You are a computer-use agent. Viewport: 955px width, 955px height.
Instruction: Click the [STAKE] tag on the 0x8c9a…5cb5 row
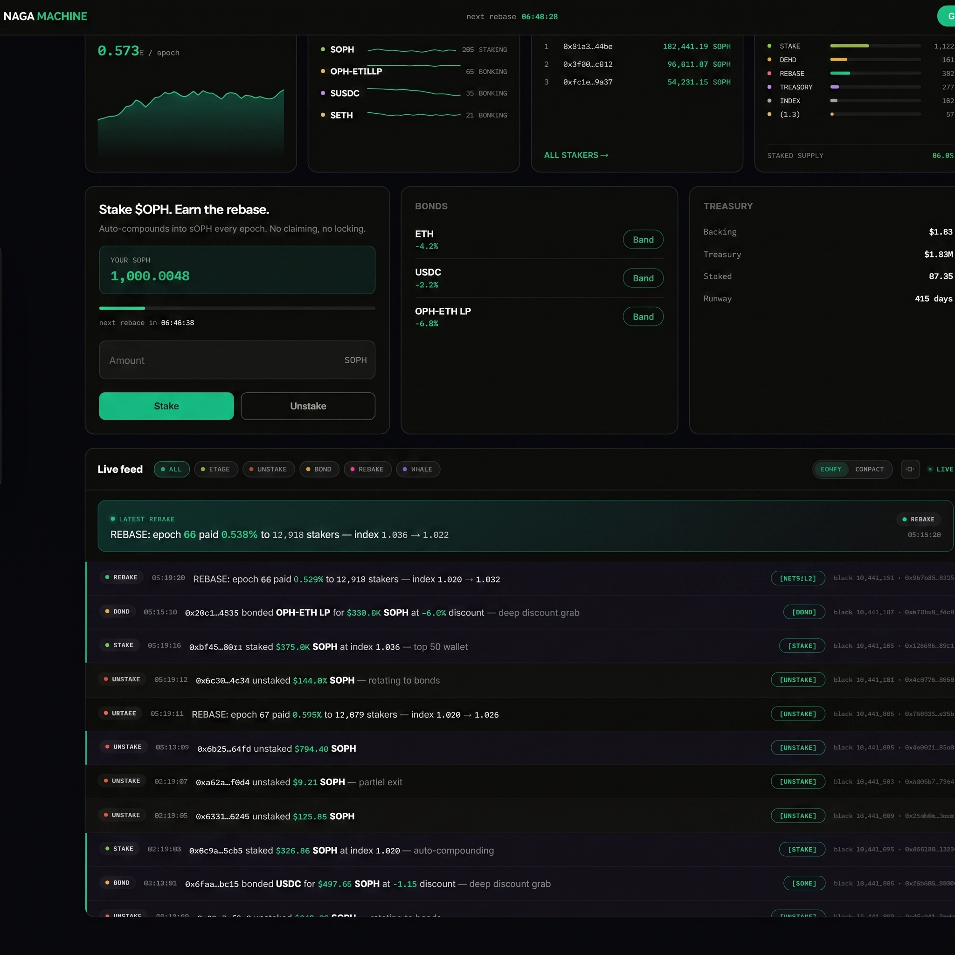pyautogui.click(x=802, y=849)
